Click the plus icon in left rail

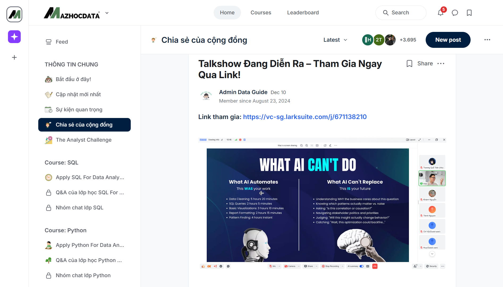pyautogui.click(x=14, y=57)
